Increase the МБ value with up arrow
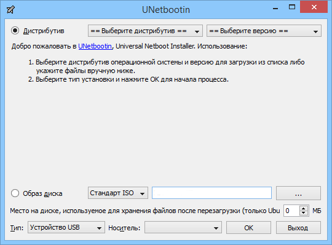This screenshot has width=332, height=245. click(304, 208)
